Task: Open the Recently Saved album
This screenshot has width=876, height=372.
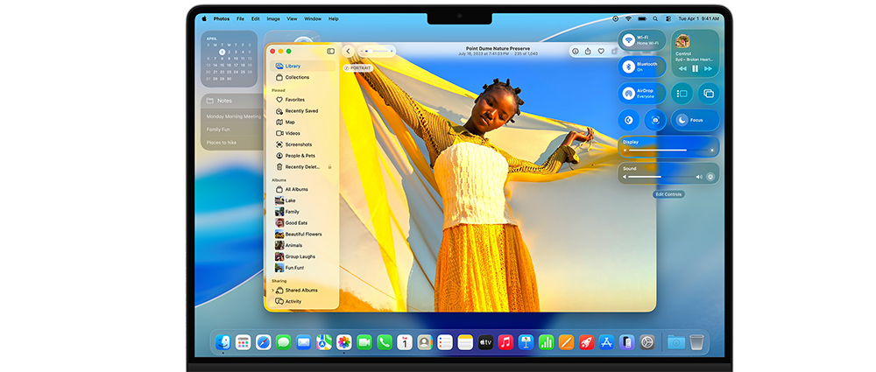Action: 303,110
